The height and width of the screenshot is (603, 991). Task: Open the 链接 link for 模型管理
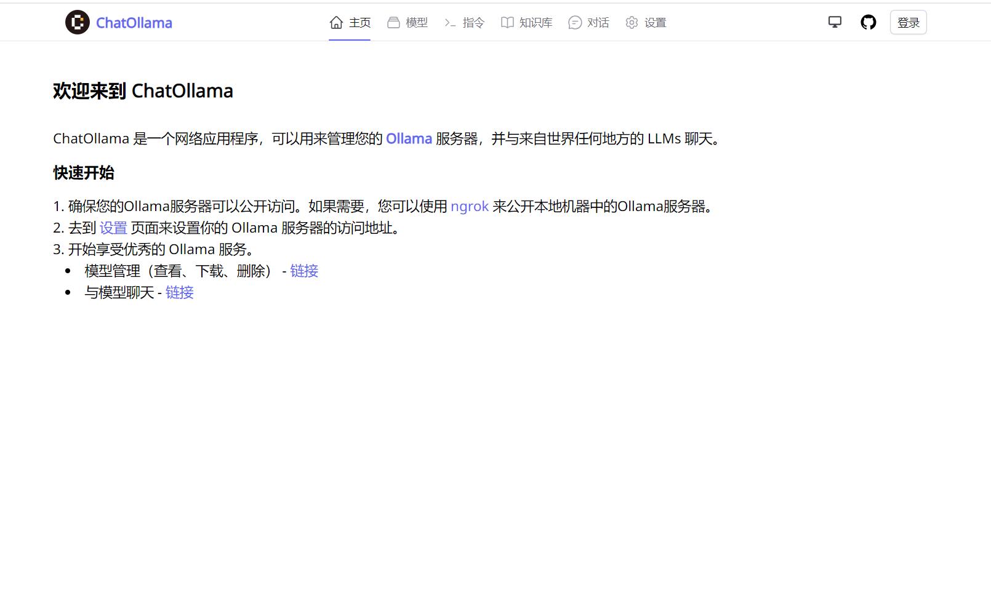tap(304, 271)
